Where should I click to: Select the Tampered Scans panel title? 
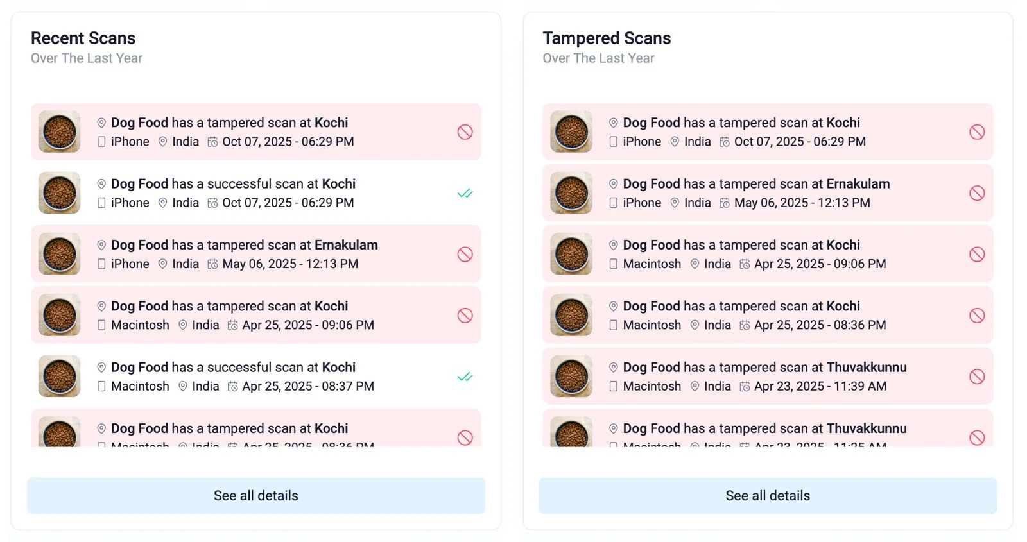coord(607,38)
